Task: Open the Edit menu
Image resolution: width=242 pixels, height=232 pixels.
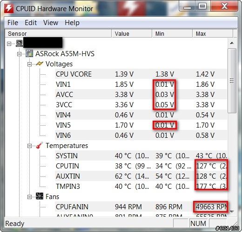Action: pos(31,23)
